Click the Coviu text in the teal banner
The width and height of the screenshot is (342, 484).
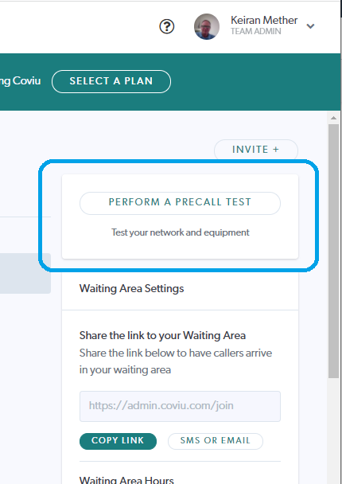click(26, 81)
